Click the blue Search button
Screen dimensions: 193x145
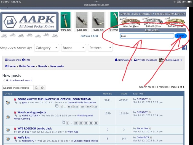(181, 36)
